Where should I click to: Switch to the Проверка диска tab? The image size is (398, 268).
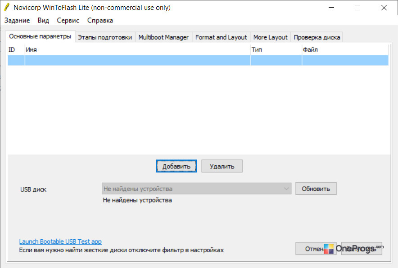317,37
